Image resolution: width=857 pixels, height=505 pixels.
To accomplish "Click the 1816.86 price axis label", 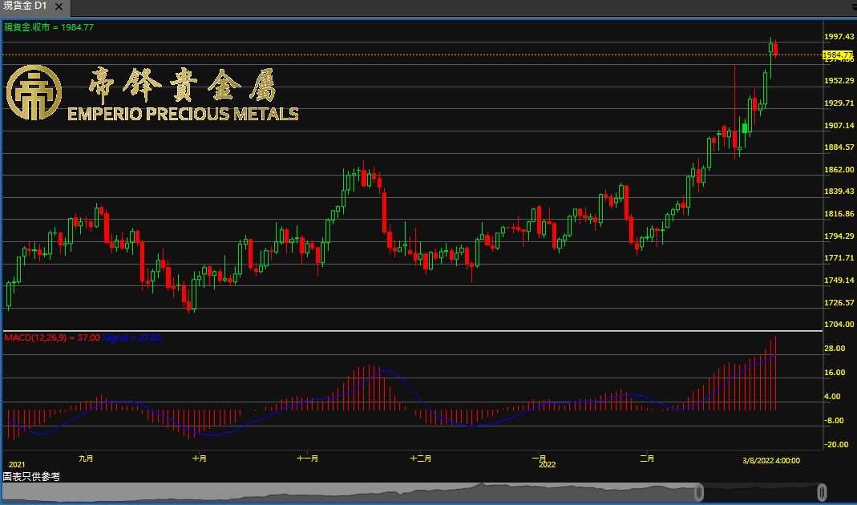I will tap(839, 214).
